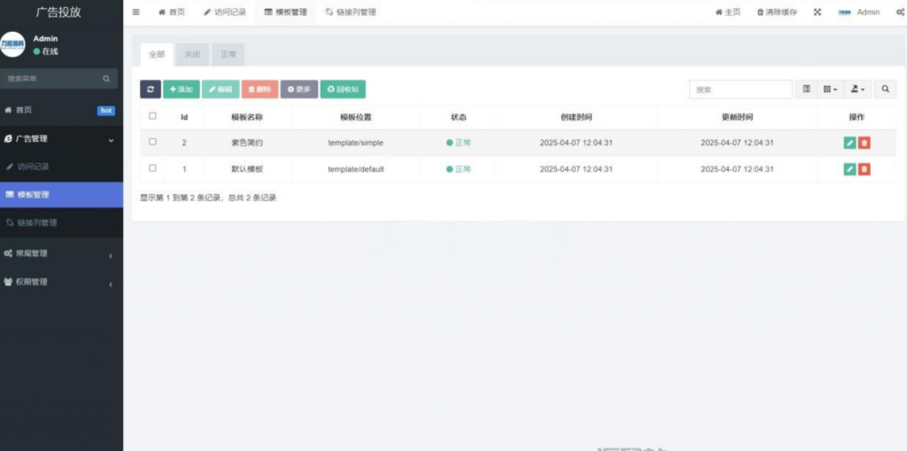Image resolution: width=907 pixels, height=451 pixels.
Task: Select 模板管理 in the sidebar
Action: (x=61, y=195)
